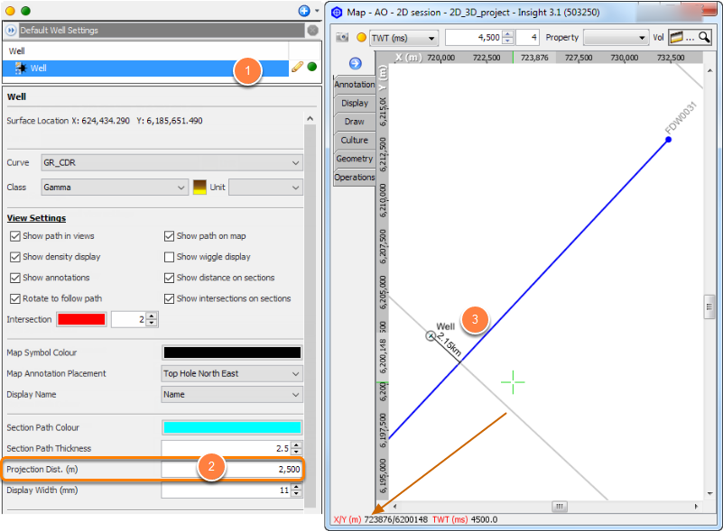The width and height of the screenshot is (723, 531).
Task: Close the Default Well Settings panel
Action: pyautogui.click(x=312, y=31)
